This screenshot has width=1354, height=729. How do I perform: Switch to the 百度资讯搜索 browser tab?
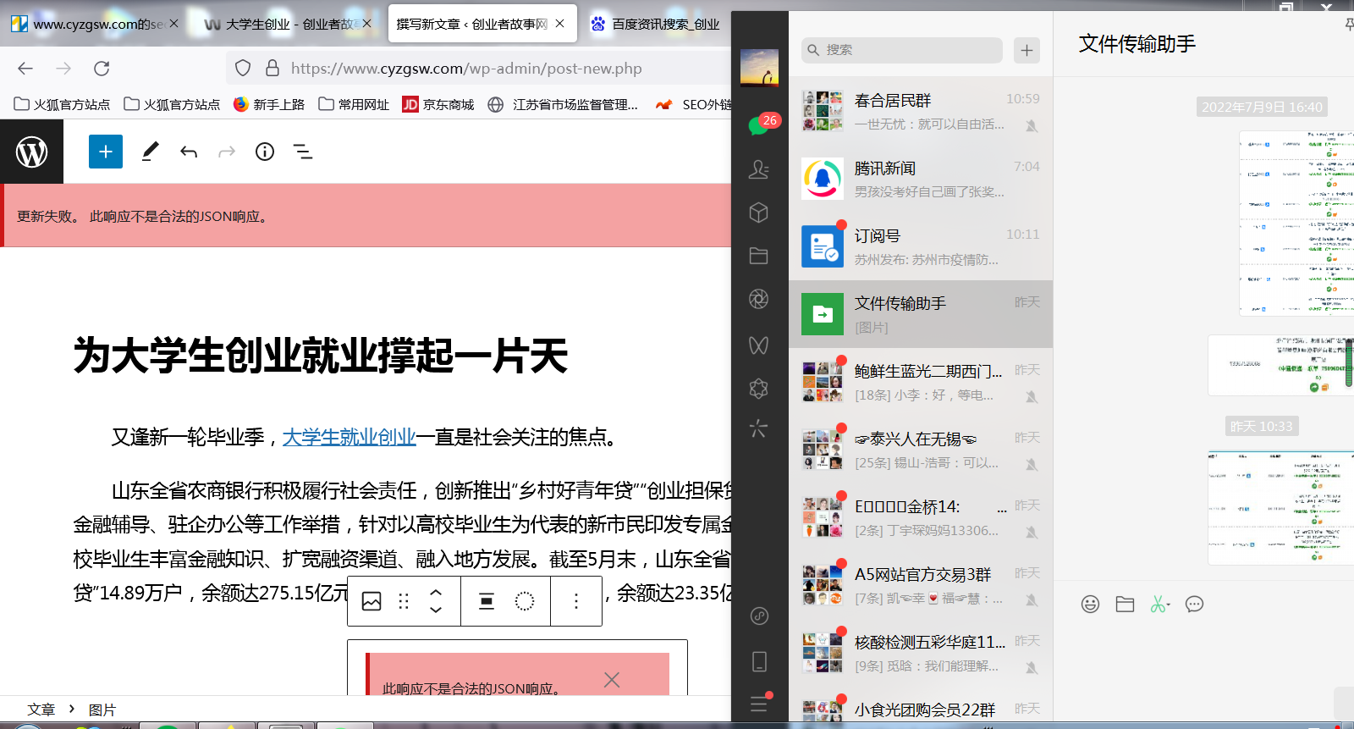[664, 24]
